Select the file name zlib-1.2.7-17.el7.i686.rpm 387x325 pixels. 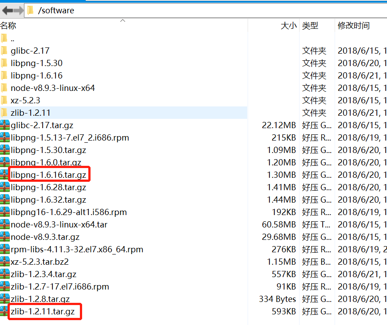point(60,286)
